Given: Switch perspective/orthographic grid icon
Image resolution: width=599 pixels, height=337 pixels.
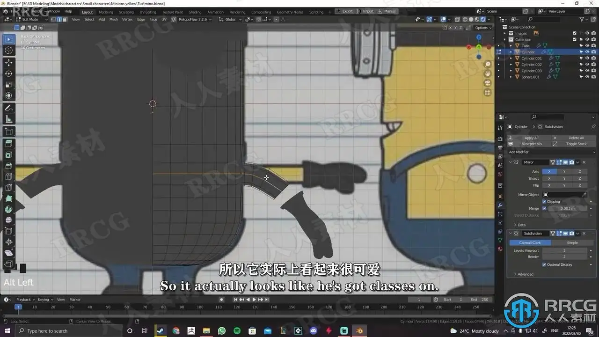Looking at the screenshot, I should click(x=488, y=92).
